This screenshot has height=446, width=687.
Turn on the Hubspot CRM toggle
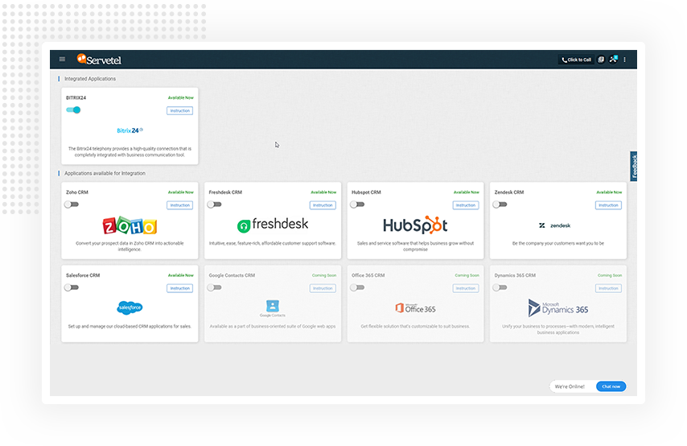pyautogui.click(x=357, y=204)
